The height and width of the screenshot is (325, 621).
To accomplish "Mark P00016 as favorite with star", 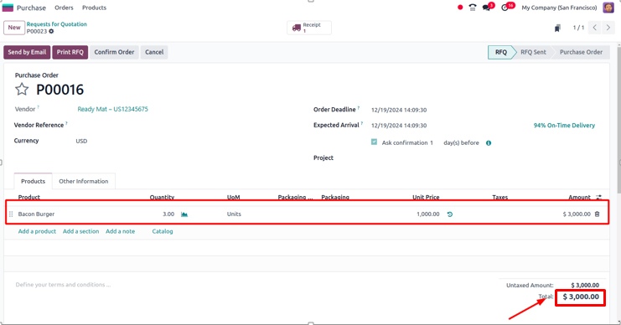I will pos(22,90).
